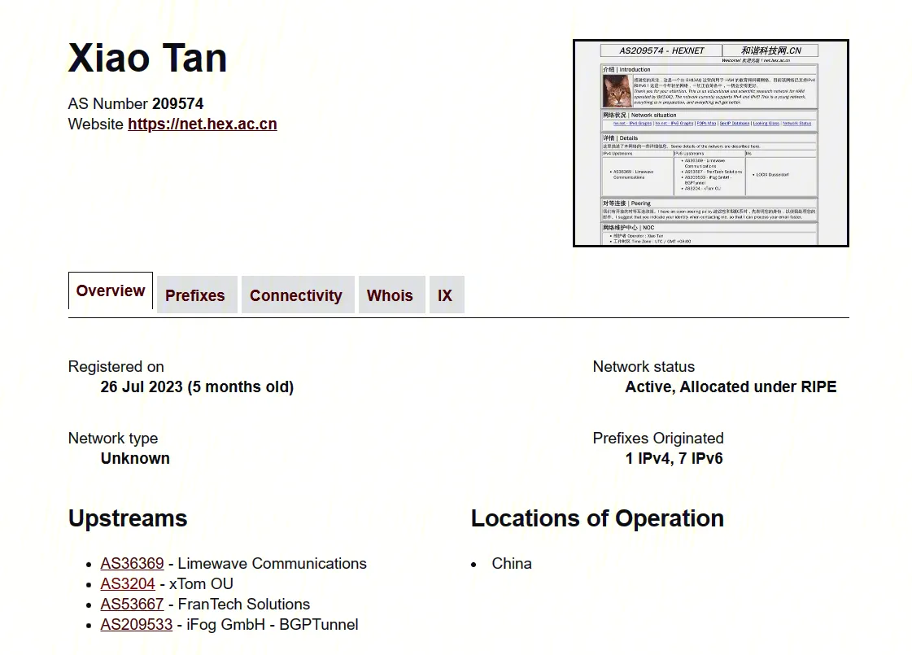Follow the AS3204 xTom OU link

[x=128, y=584]
